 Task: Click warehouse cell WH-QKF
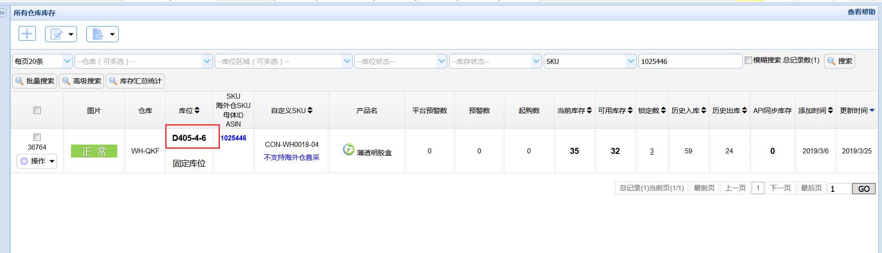(145, 151)
